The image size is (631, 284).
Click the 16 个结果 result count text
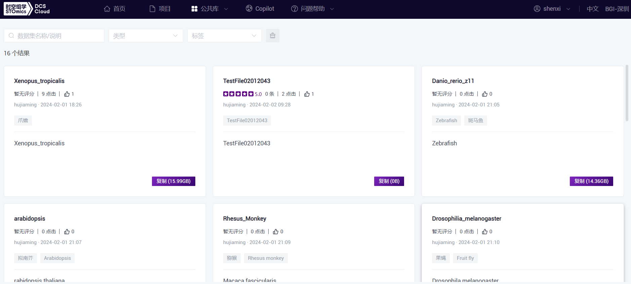point(17,53)
